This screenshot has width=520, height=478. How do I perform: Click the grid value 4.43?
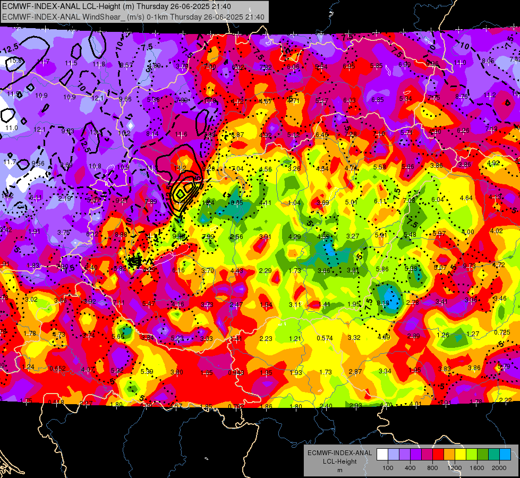[x=236, y=271]
